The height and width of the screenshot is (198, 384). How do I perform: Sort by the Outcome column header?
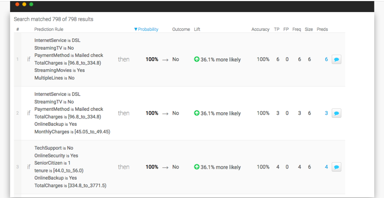pyautogui.click(x=181, y=30)
